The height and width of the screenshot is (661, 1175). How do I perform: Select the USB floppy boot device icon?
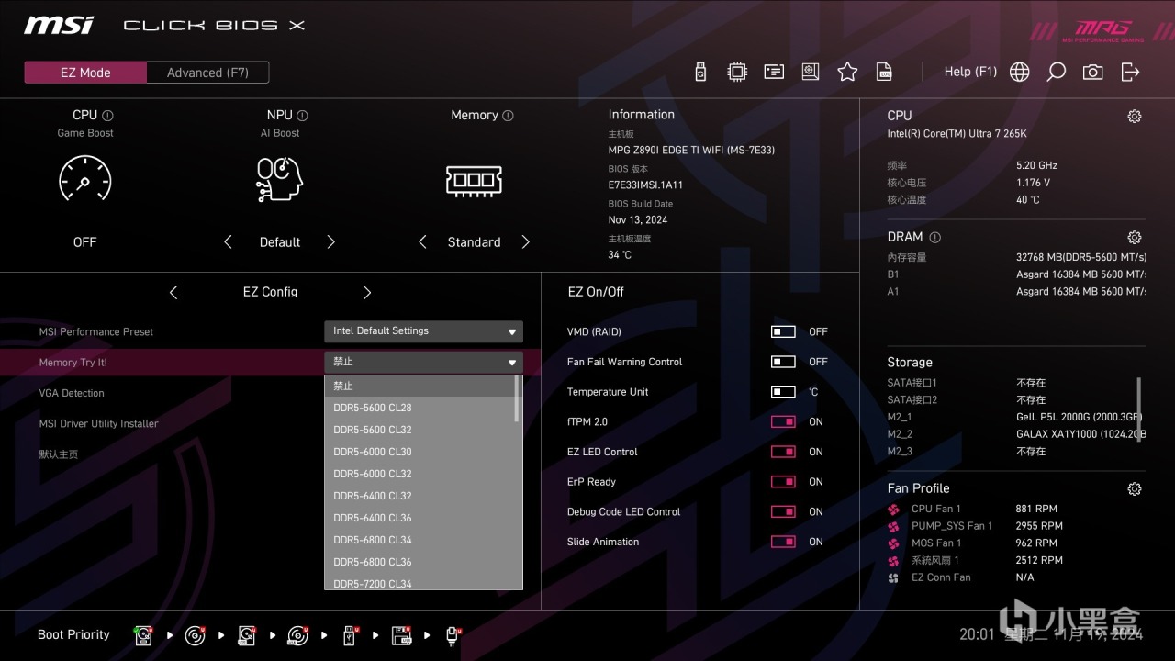click(x=401, y=635)
